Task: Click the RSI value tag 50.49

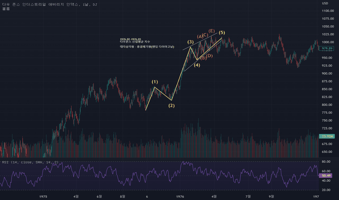Action: click(x=326, y=176)
